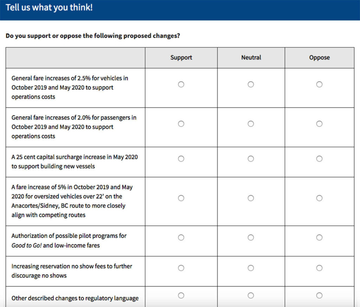Support other changes to regulatory language
Image resolution: width=360 pixels, height=307 pixels.
pyautogui.click(x=181, y=295)
